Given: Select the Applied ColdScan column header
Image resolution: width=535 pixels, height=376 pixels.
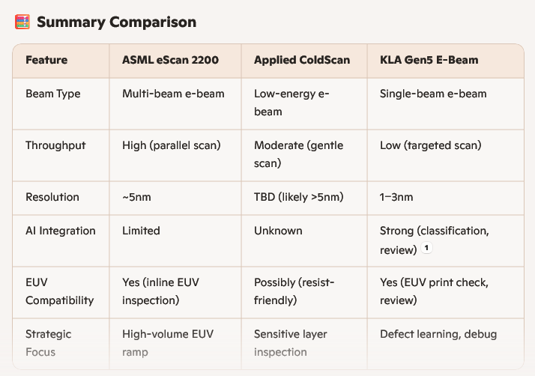Looking at the screenshot, I should [x=302, y=60].
